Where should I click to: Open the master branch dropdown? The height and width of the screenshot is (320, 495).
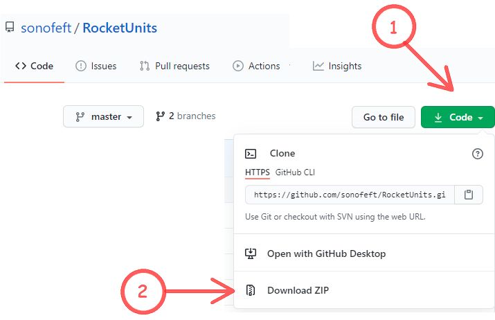click(104, 116)
